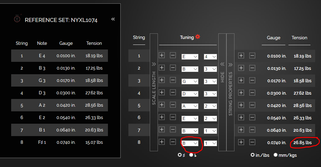Decrease gauge of string 3 (0.0170 in.)

(x=252, y=80)
